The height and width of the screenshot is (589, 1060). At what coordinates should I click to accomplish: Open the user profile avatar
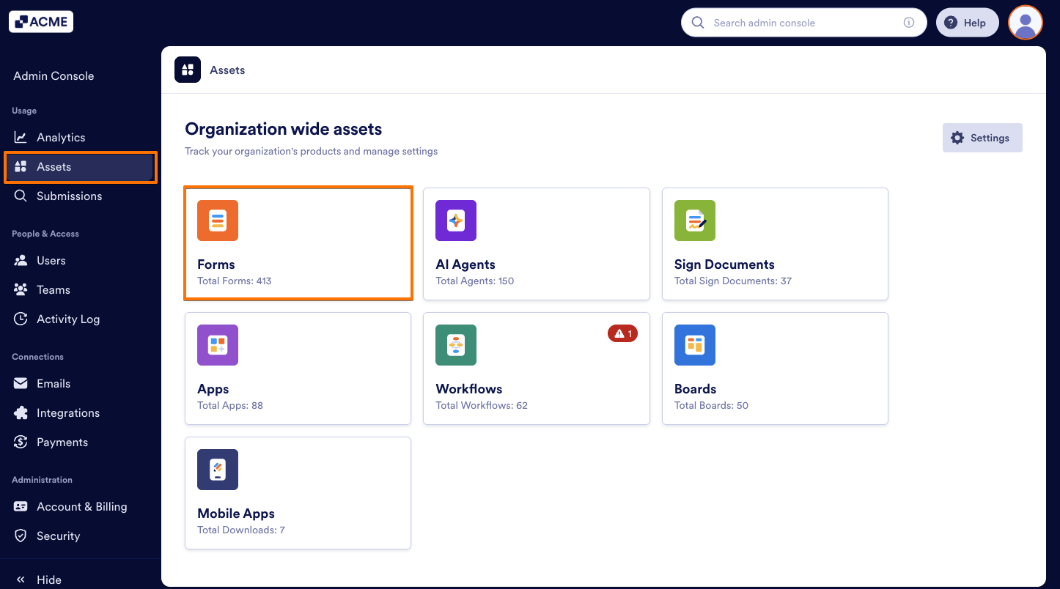tap(1026, 23)
